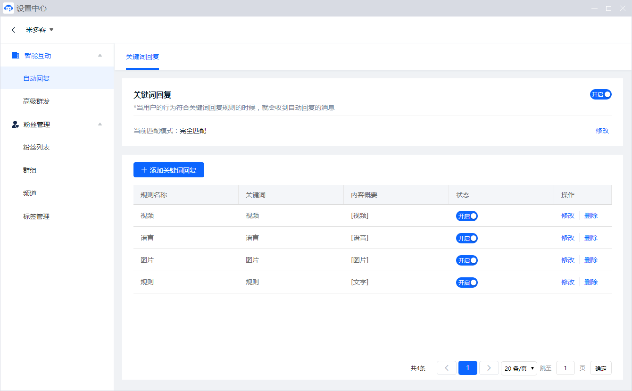
Task: Toggle the 图片 rule status switch
Action: pos(466,260)
